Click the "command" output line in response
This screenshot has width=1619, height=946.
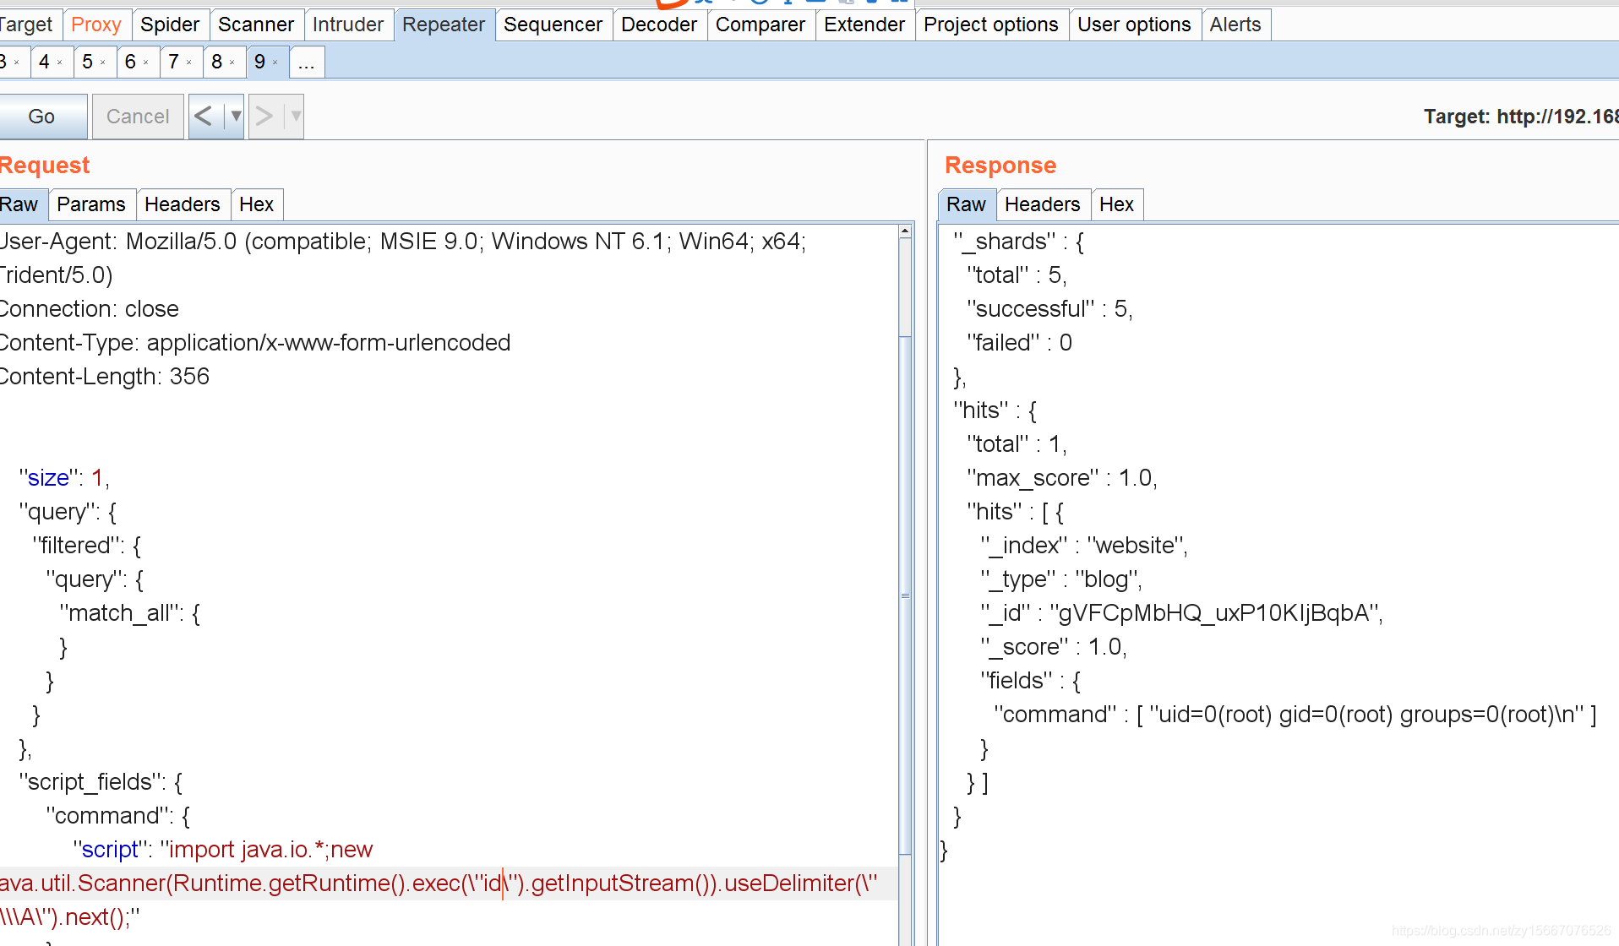[x=1295, y=715]
